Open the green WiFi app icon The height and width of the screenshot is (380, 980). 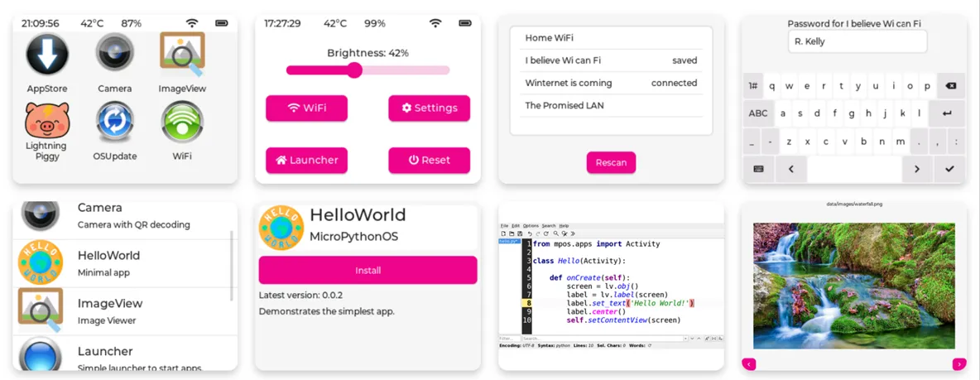coord(182,122)
